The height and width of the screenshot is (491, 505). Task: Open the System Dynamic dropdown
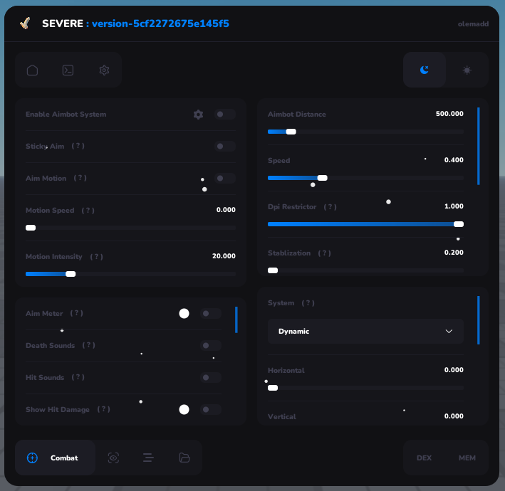tap(365, 332)
